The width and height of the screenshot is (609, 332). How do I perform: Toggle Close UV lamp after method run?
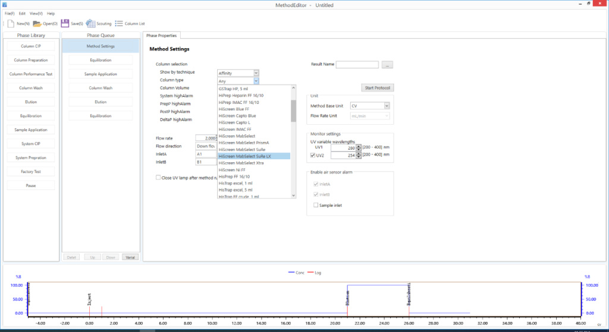click(158, 178)
